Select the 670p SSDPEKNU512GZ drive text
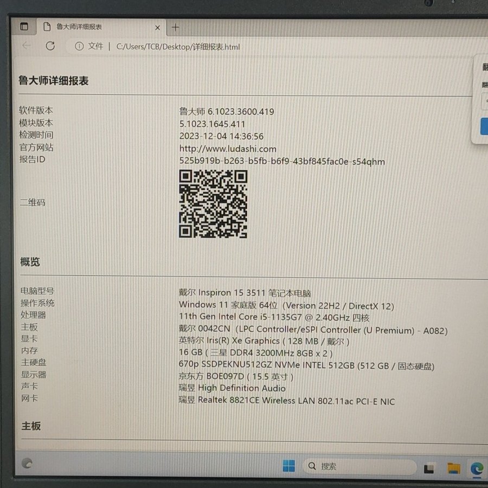The height and width of the screenshot is (488, 488). click(x=306, y=365)
